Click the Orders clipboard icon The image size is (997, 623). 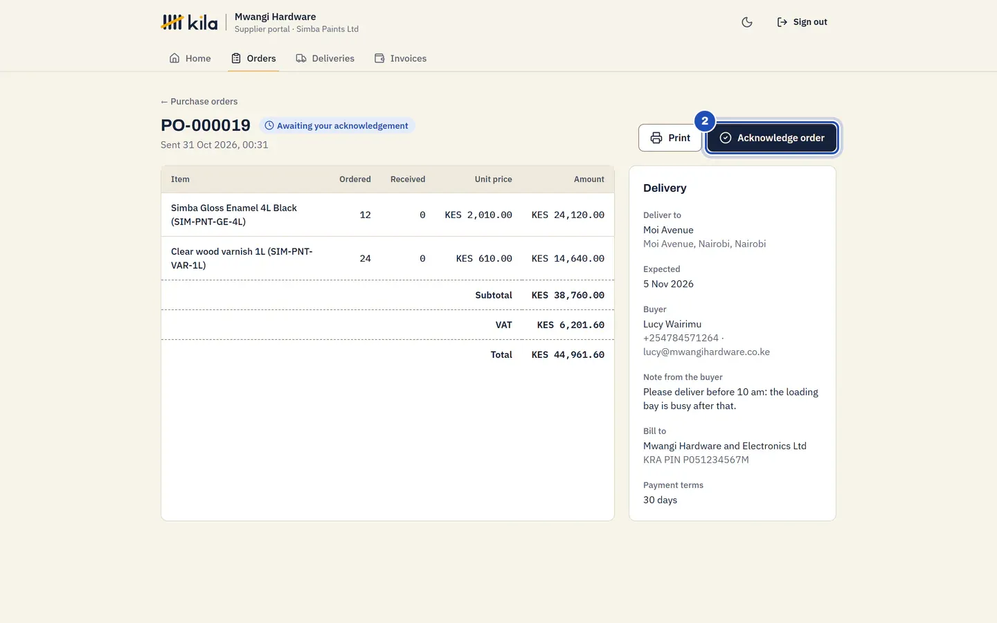click(236, 58)
